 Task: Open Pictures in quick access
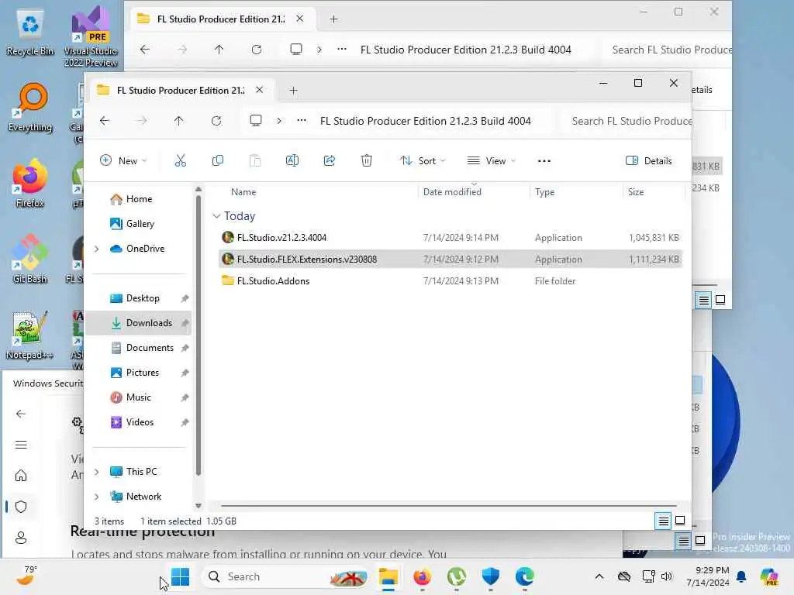(143, 373)
